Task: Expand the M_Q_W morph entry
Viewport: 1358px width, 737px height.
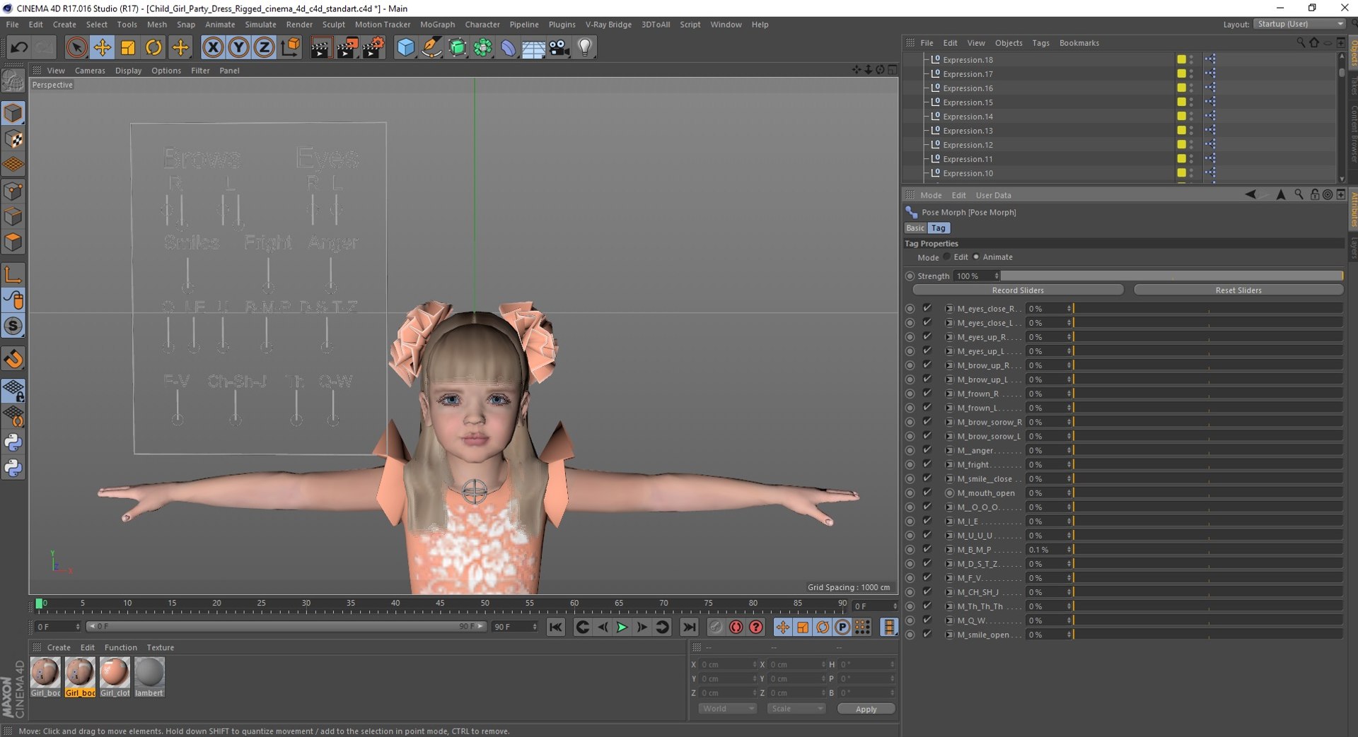Action: 950,620
